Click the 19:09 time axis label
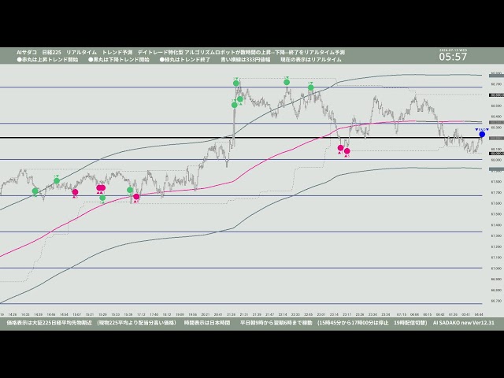Viewport: 504px width, 378px height. [180, 314]
